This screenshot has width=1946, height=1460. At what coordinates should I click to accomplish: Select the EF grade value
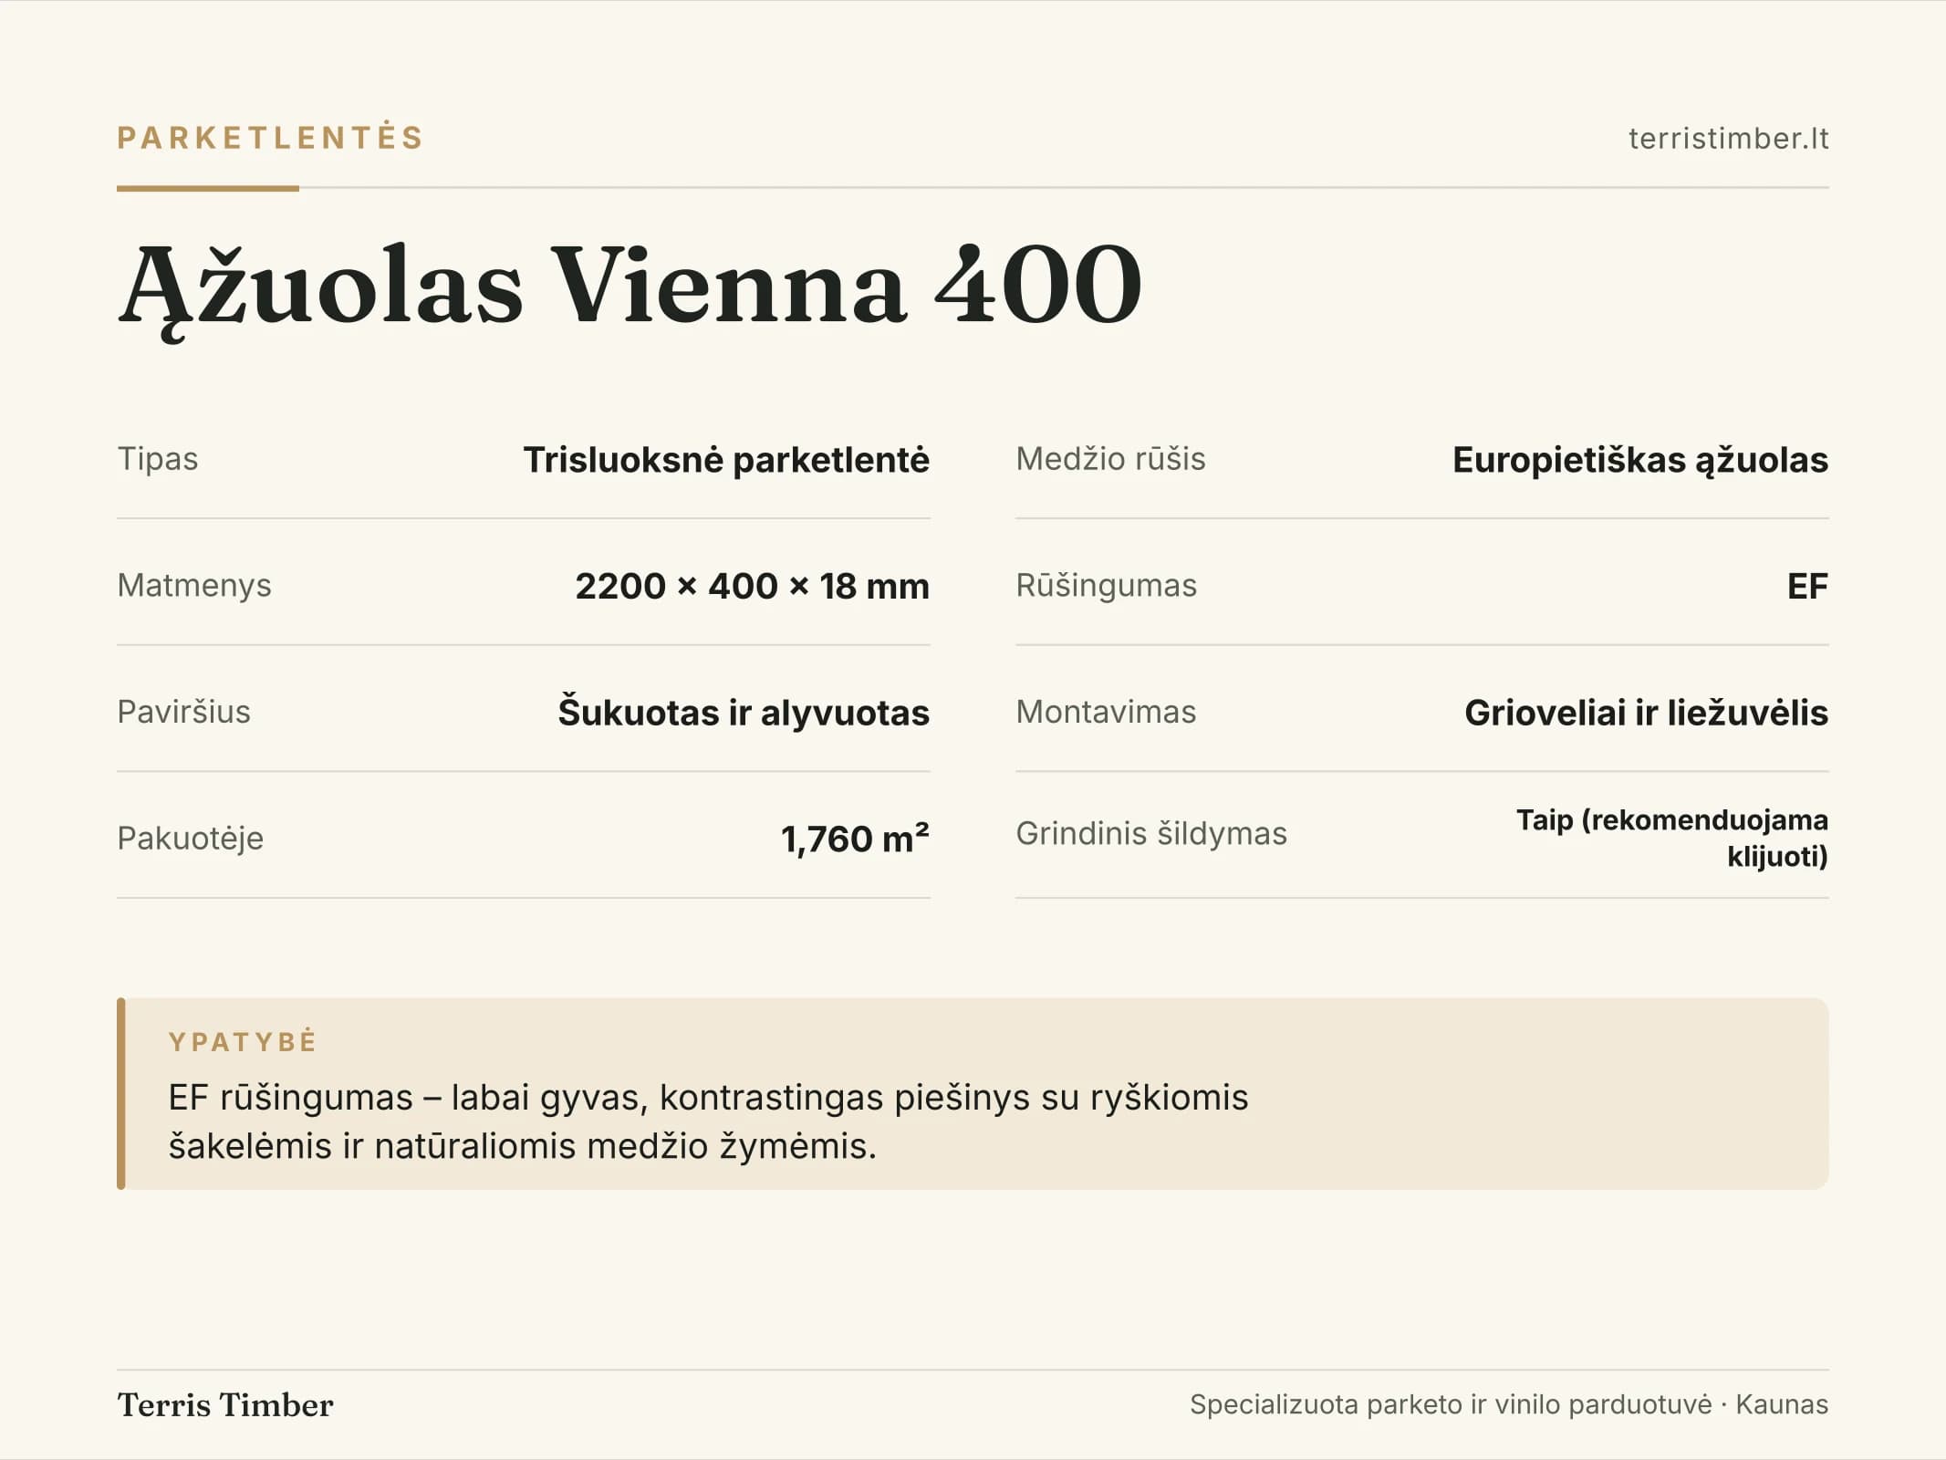point(1807,586)
